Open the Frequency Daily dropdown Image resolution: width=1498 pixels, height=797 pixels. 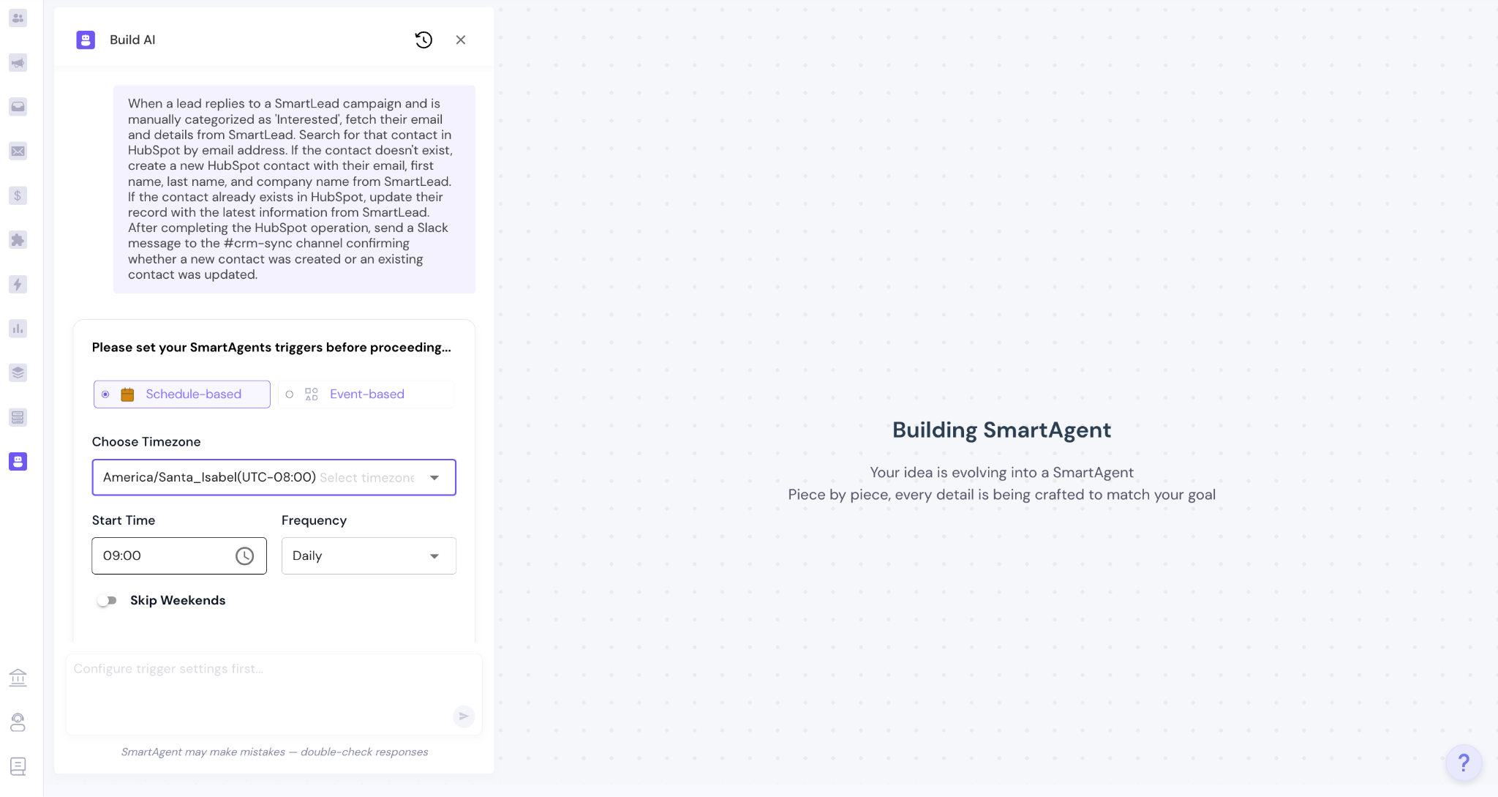(369, 556)
